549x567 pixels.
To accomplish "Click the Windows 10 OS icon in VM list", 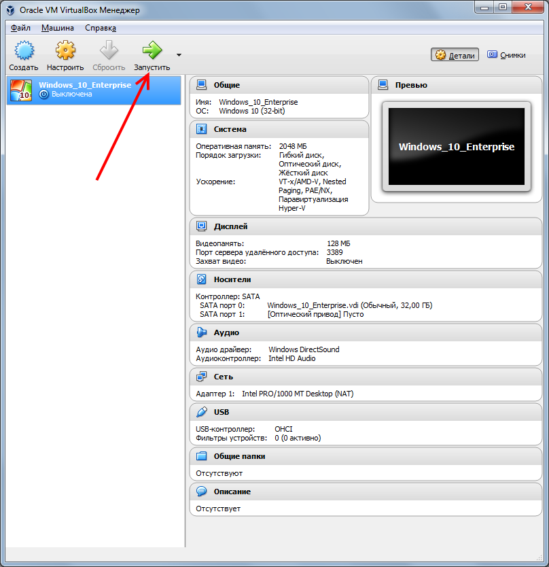I will pyautogui.click(x=21, y=90).
